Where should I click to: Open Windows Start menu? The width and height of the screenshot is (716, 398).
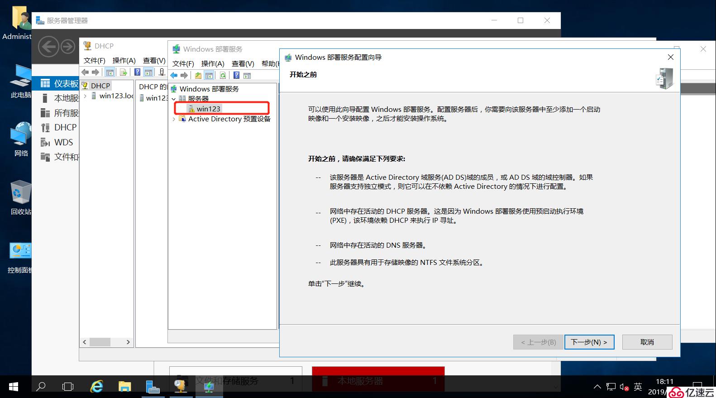coord(14,387)
